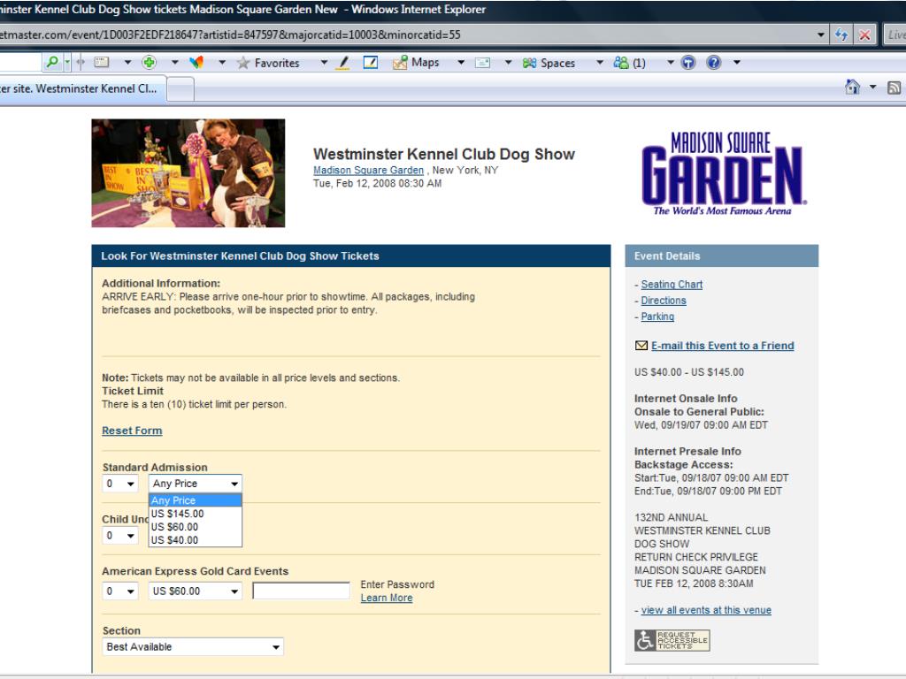Select Any Price in the open list
The image size is (906, 679).
click(196, 500)
